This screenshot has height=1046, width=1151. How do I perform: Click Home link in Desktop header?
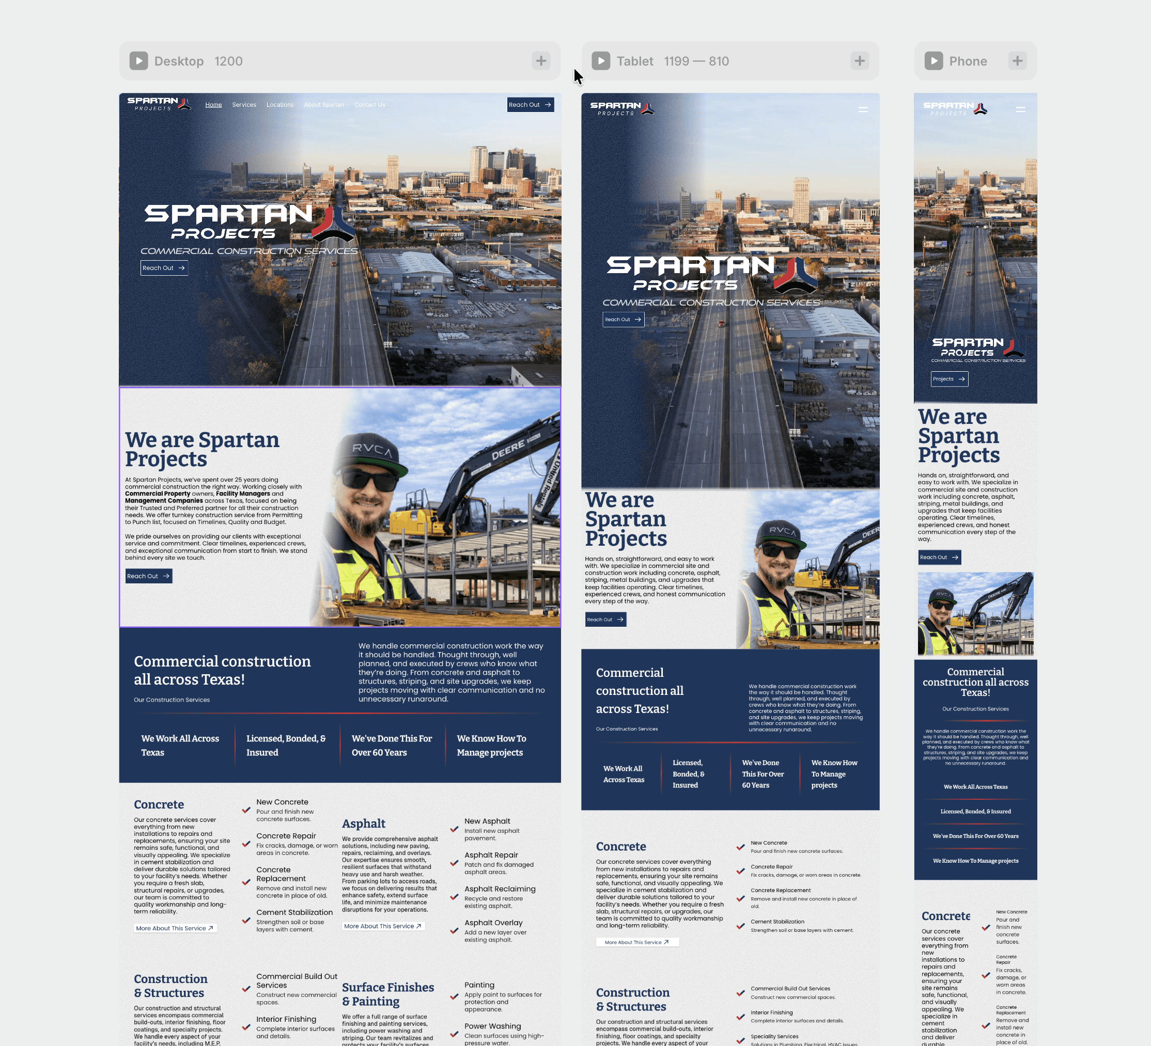click(213, 105)
